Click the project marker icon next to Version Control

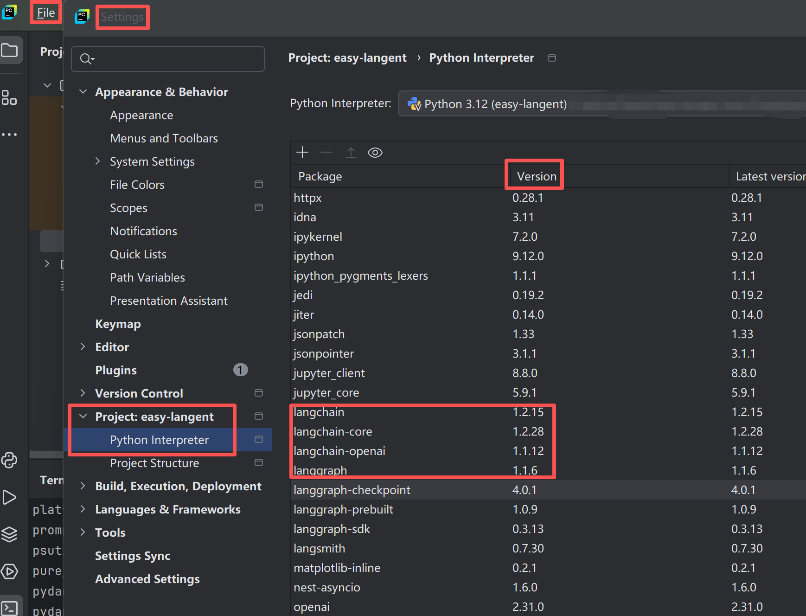(x=259, y=393)
